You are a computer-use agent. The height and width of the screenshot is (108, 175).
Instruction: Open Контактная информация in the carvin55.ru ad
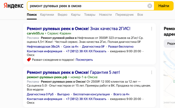tap(44, 51)
